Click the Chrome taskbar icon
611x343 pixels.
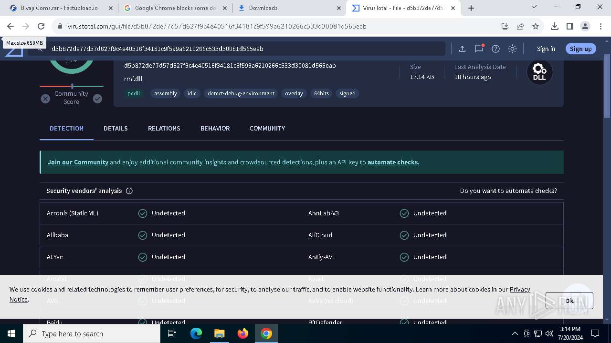(266, 333)
